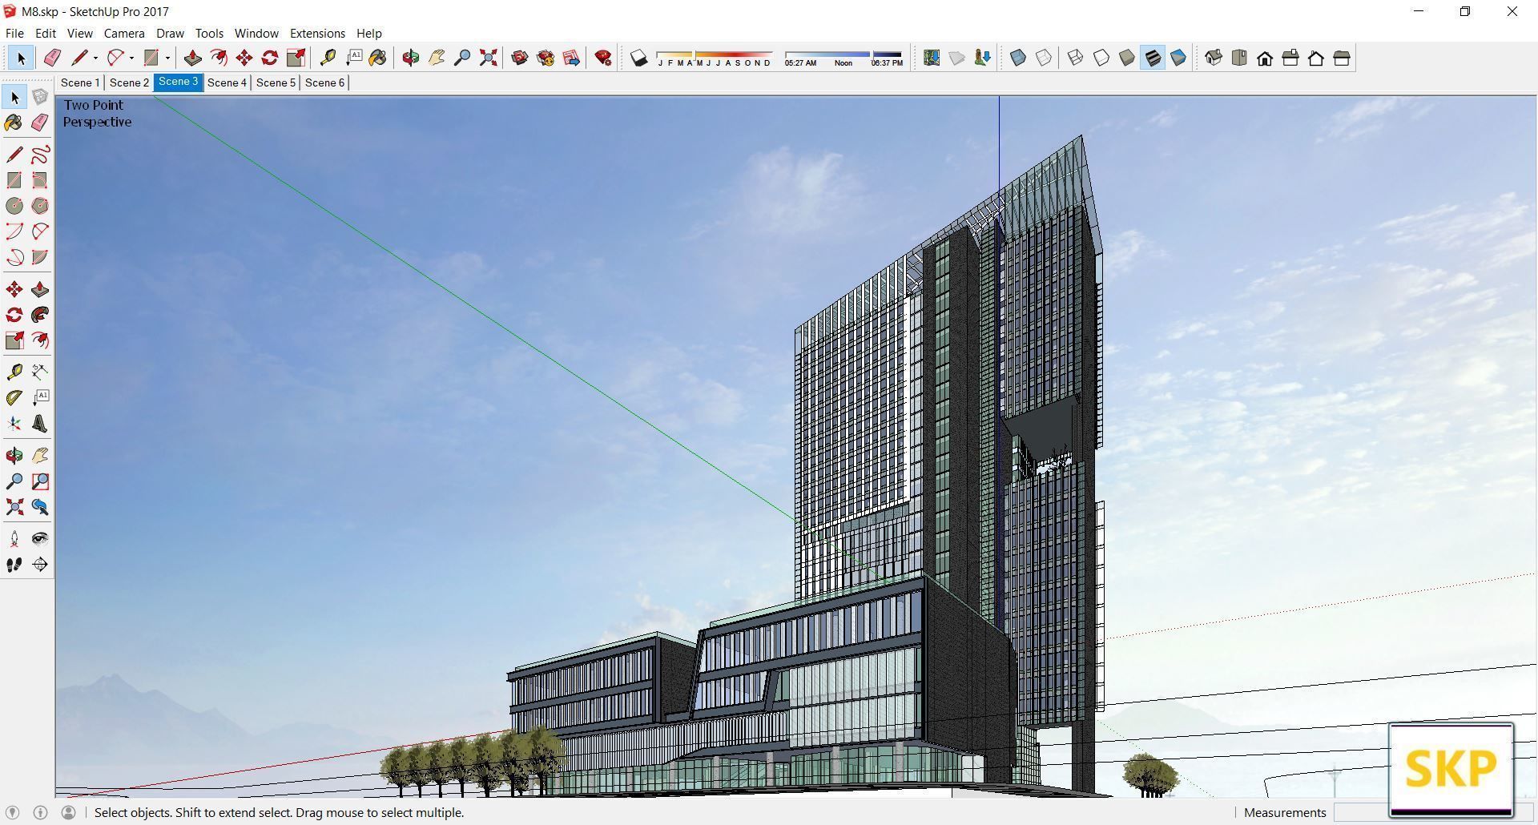1538x825 pixels.
Task: Enable Hidden Line face style
Action: point(1101,58)
